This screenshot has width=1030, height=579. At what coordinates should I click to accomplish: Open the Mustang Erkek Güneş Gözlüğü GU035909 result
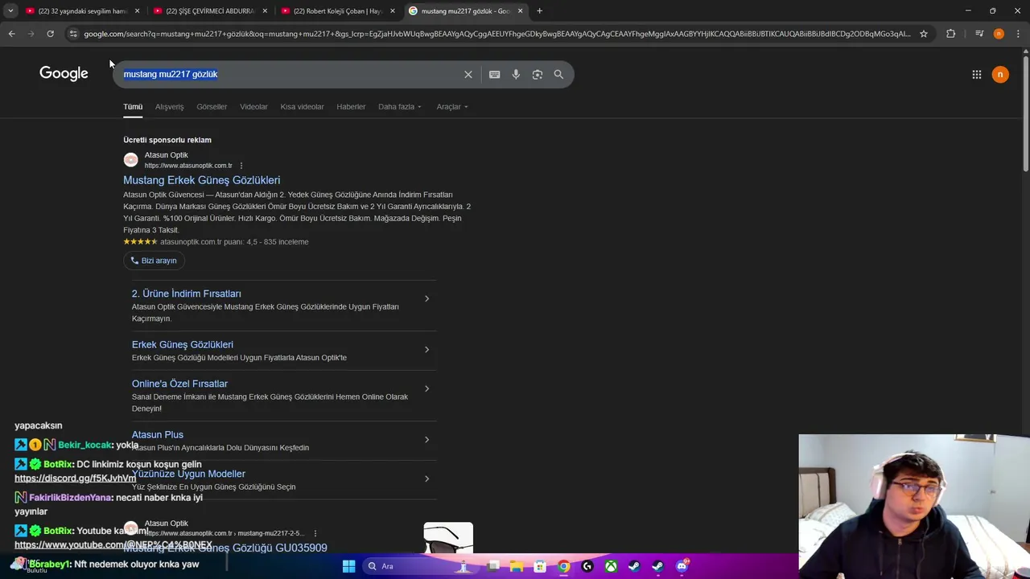[x=225, y=548]
